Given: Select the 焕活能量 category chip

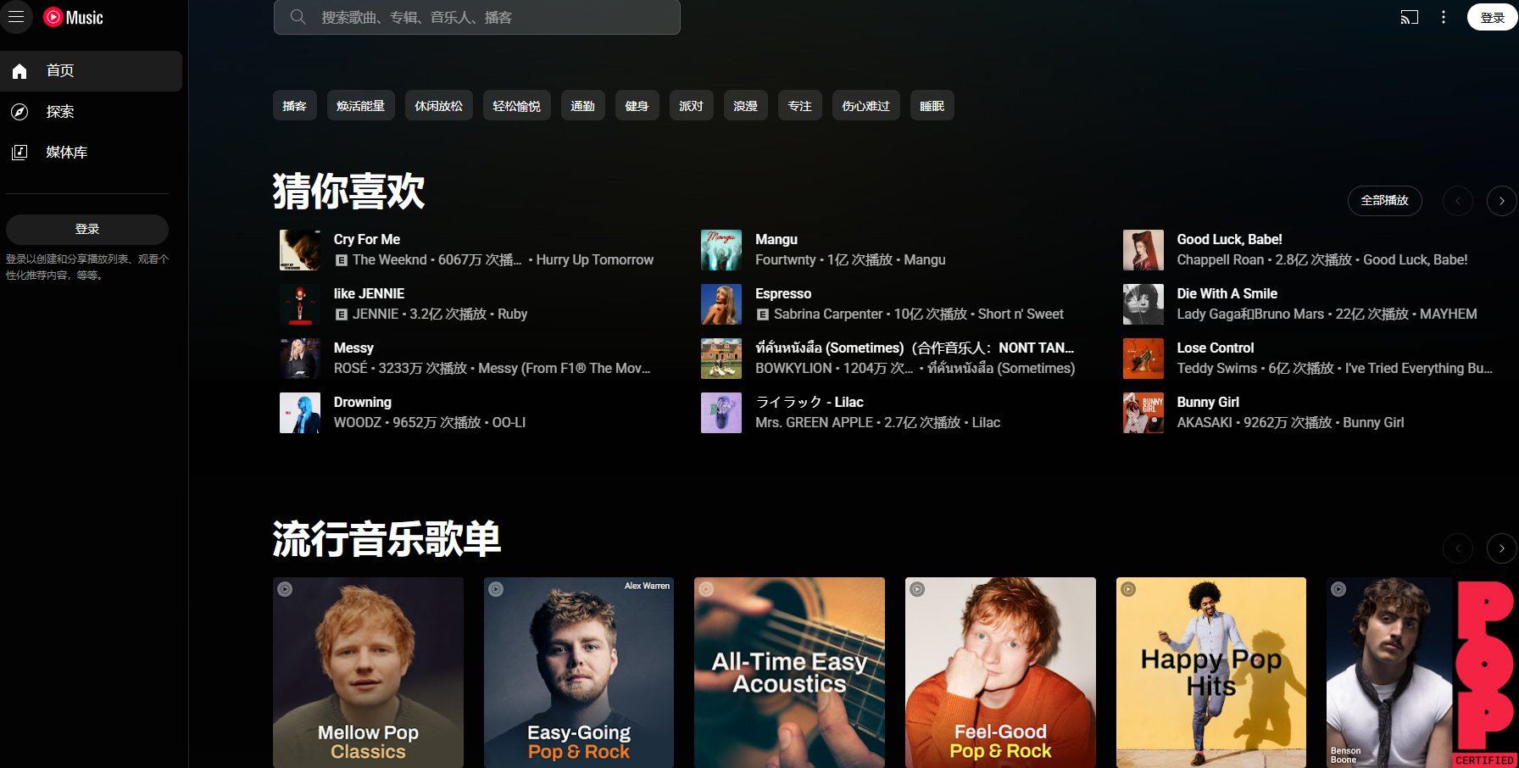Looking at the screenshot, I should (361, 106).
